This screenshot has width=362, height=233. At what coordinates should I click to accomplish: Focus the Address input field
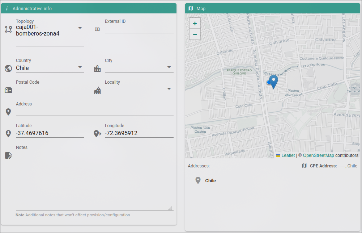[x=95, y=112]
